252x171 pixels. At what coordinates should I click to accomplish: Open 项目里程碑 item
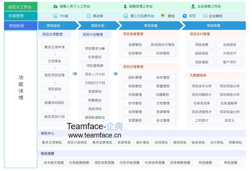coord(95,65)
